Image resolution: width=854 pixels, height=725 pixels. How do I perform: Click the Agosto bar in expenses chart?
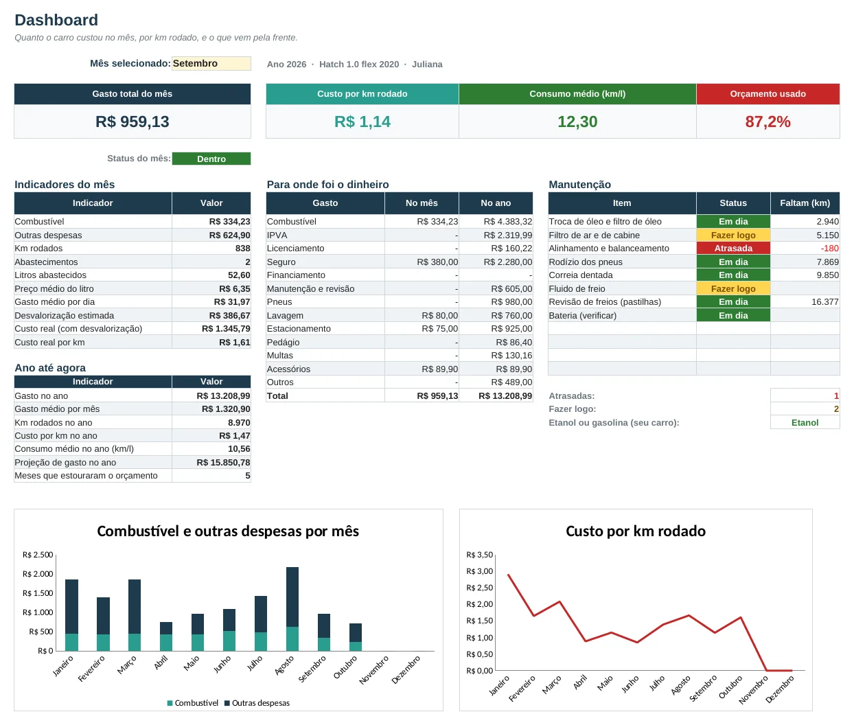292,609
